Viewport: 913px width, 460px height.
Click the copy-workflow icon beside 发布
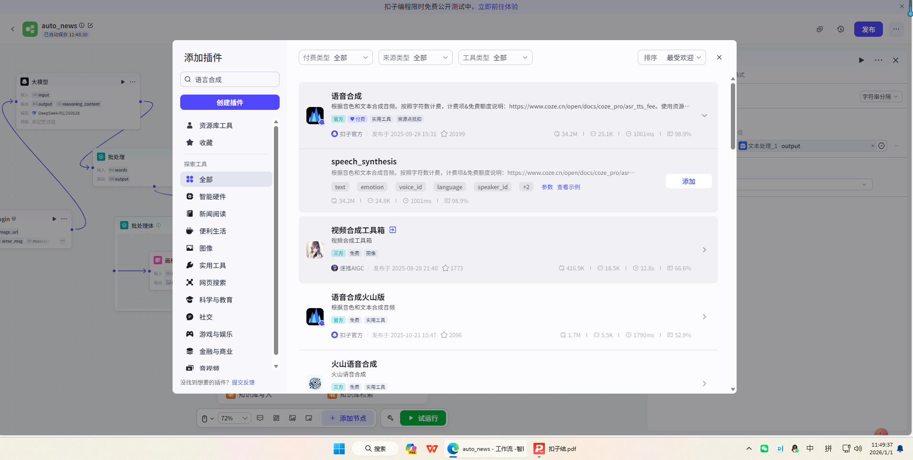click(x=820, y=29)
